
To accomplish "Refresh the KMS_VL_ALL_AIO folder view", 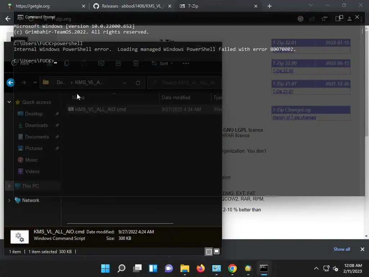I will (x=138, y=83).
